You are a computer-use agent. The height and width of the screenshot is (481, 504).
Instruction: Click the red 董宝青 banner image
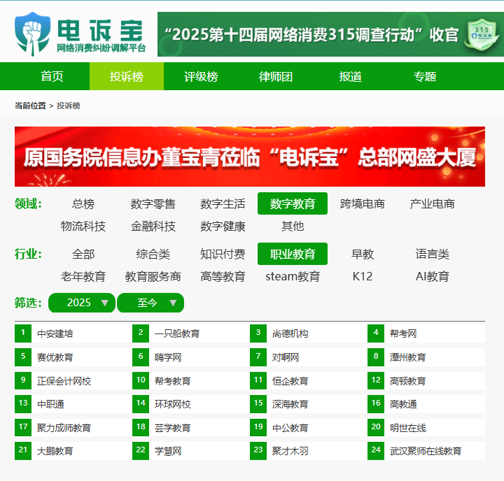pos(250,157)
